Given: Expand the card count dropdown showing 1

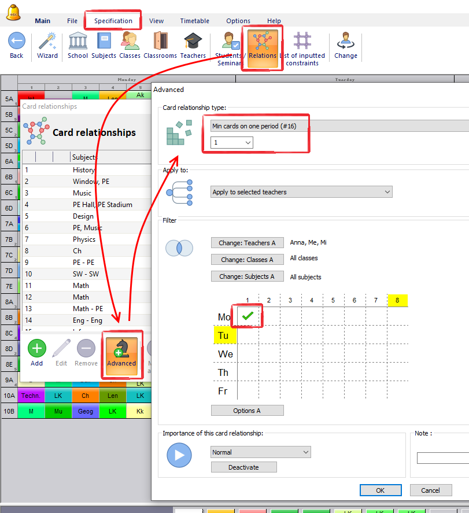Looking at the screenshot, I should tap(231, 142).
